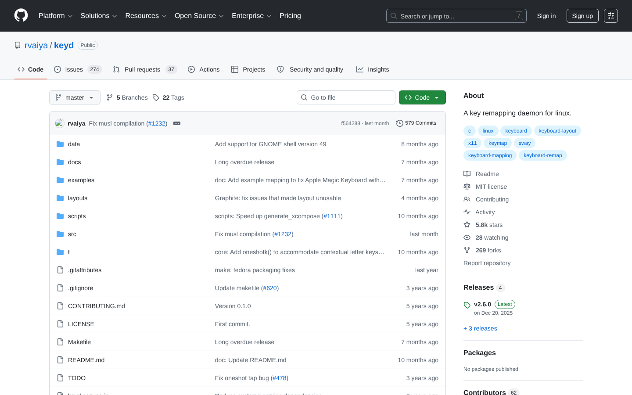
Task: Open the Platform dropdown menu
Action: (56, 16)
